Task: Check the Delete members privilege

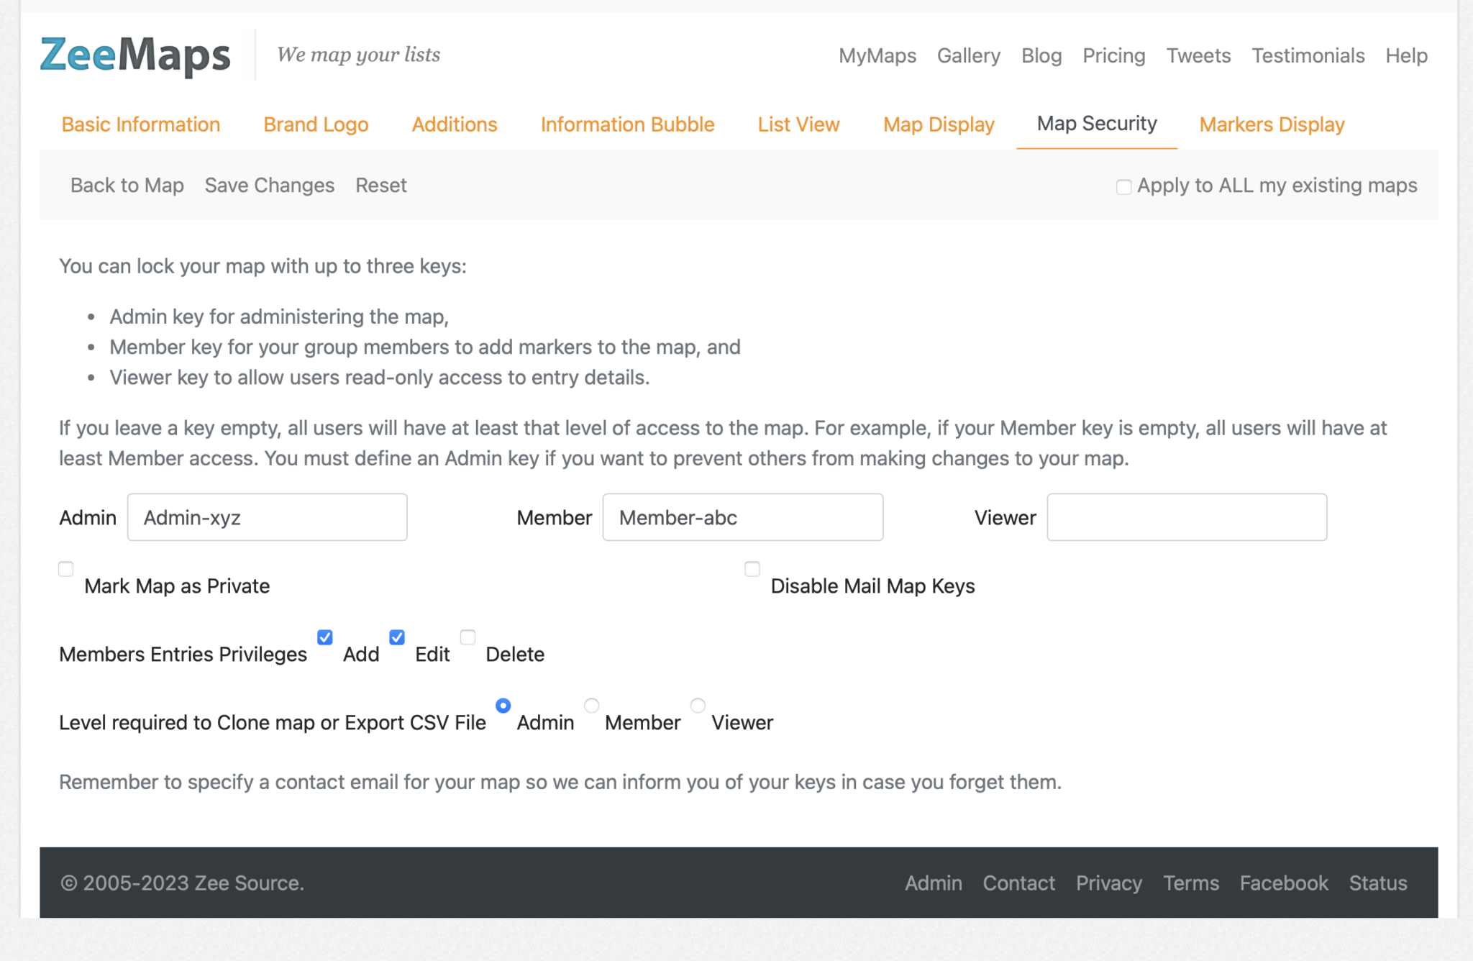Action: click(468, 637)
